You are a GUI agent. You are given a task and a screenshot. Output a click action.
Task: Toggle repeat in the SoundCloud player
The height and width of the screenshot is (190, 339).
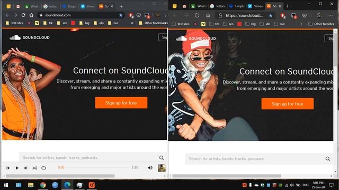(x=43, y=168)
